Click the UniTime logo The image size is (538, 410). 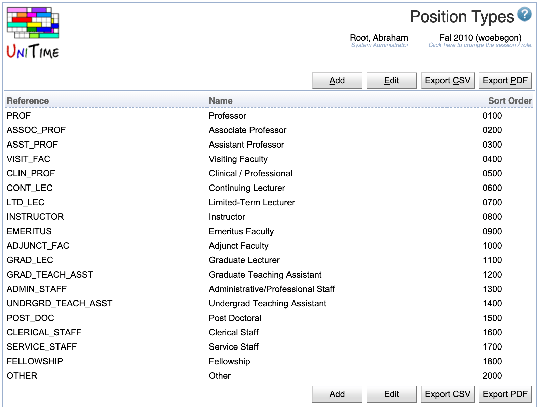point(33,33)
